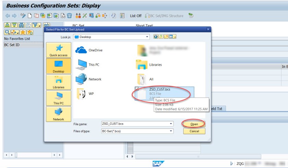Click the green percent sign toolbar icon
Image resolution: width=288 pixels, height=168 pixels.
coord(85,16)
